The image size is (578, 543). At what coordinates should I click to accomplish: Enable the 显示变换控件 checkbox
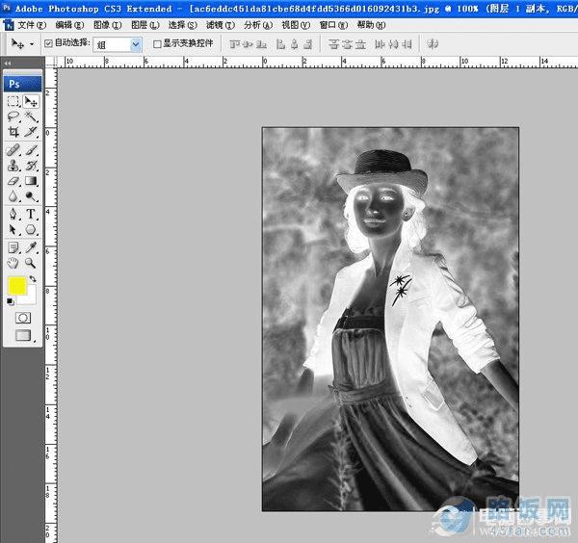(157, 44)
